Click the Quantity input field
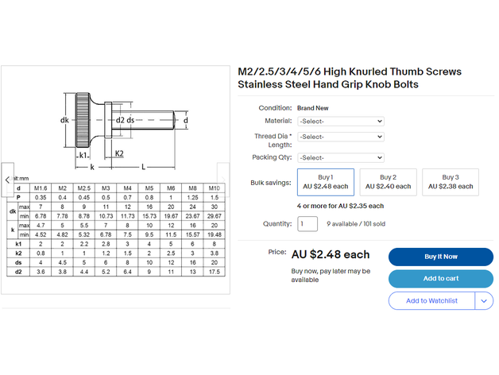This screenshot has height=375, width=499. 308,224
